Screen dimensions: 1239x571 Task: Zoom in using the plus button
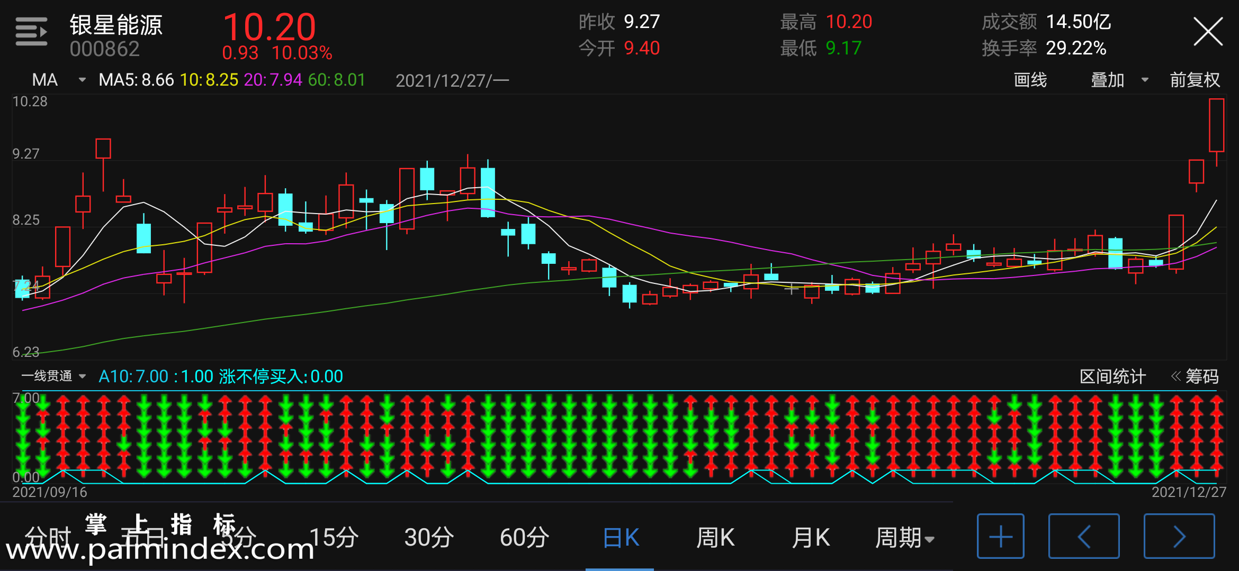click(1000, 536)
